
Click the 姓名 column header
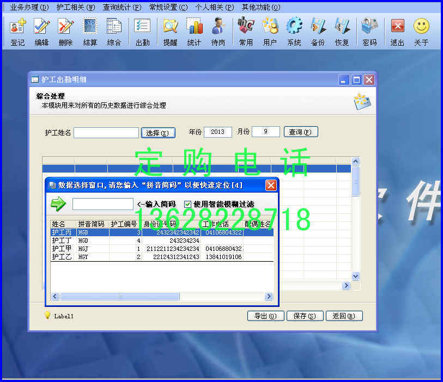point(63,224)
